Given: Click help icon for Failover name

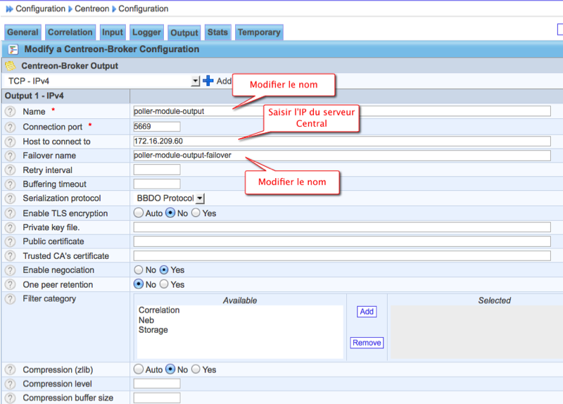Looking at the screenshot, I should pyautogui.click(x=11, y=156).
